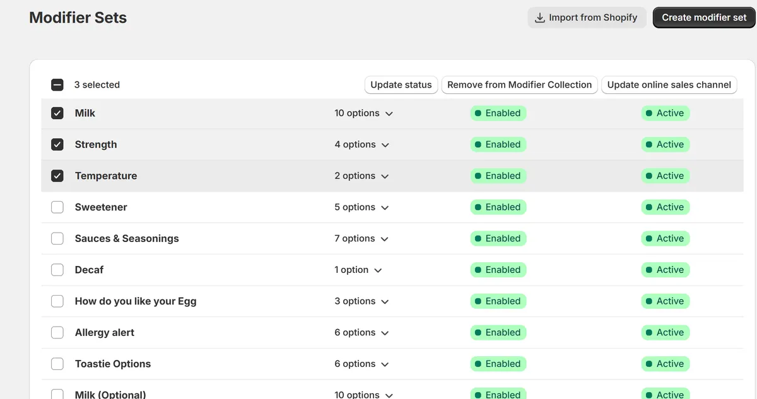Viewport: 757px width, 399px height.
Task: Click the Active badge in Milk row
Action: [666, 113]
